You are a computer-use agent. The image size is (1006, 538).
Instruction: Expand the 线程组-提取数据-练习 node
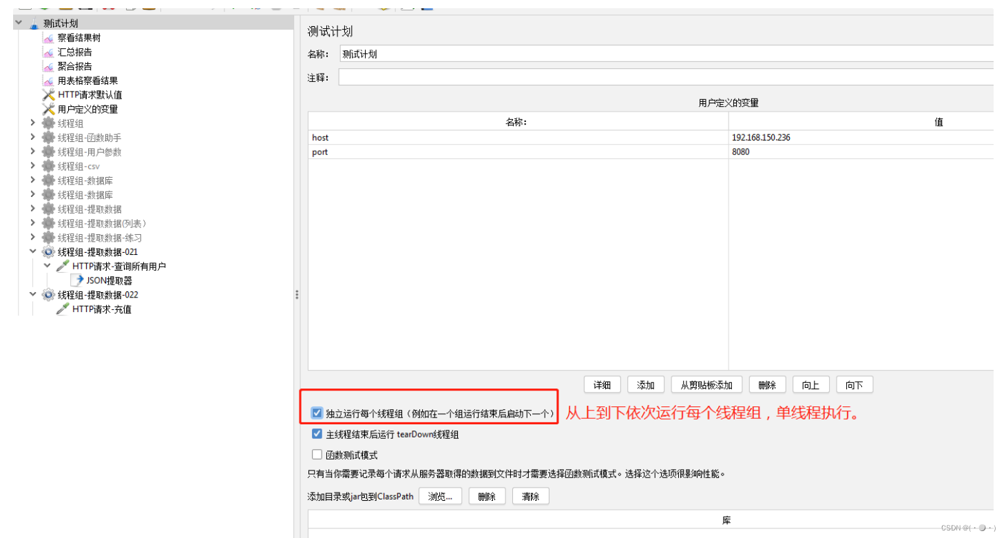[32, 237]
